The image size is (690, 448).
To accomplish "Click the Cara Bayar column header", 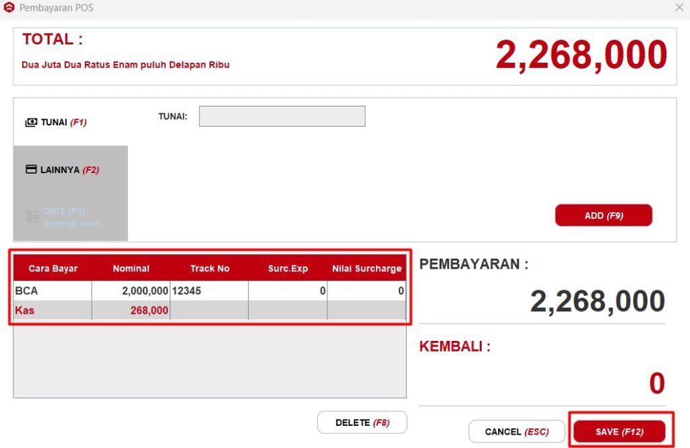I will [53, 268].
